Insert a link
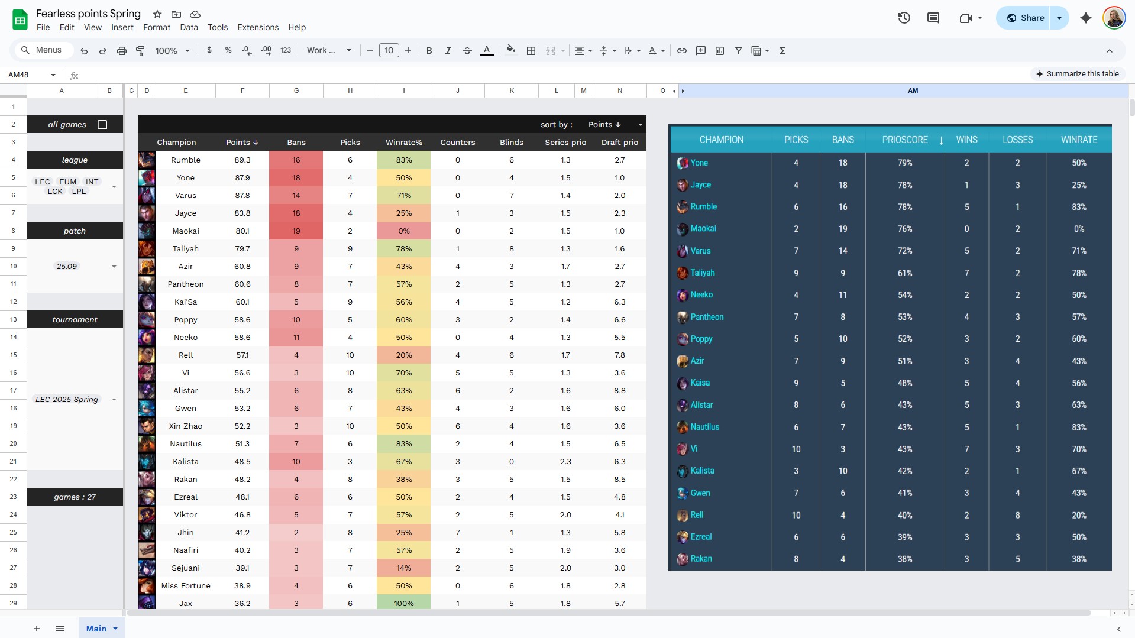Screen dimensions: 1135x638 (x=682, y=51)
